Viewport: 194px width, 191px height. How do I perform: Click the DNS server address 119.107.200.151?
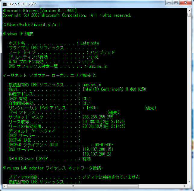[x=98, y=150]
